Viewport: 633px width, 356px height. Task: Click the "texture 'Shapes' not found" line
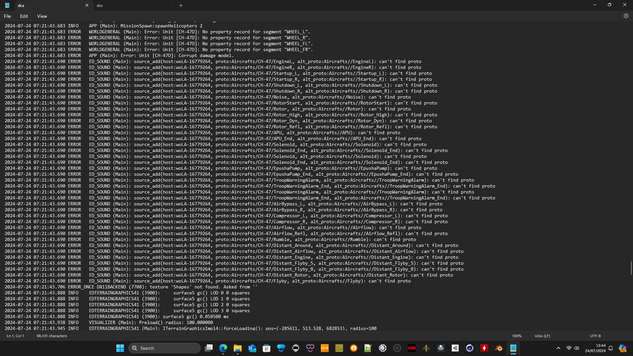pos(131,287)
